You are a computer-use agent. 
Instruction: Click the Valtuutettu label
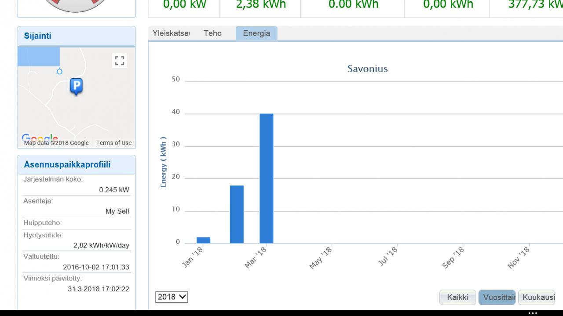pos(41,257)
